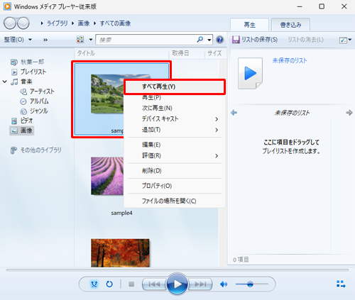Switch to the 再生 tab

point(249,25)
